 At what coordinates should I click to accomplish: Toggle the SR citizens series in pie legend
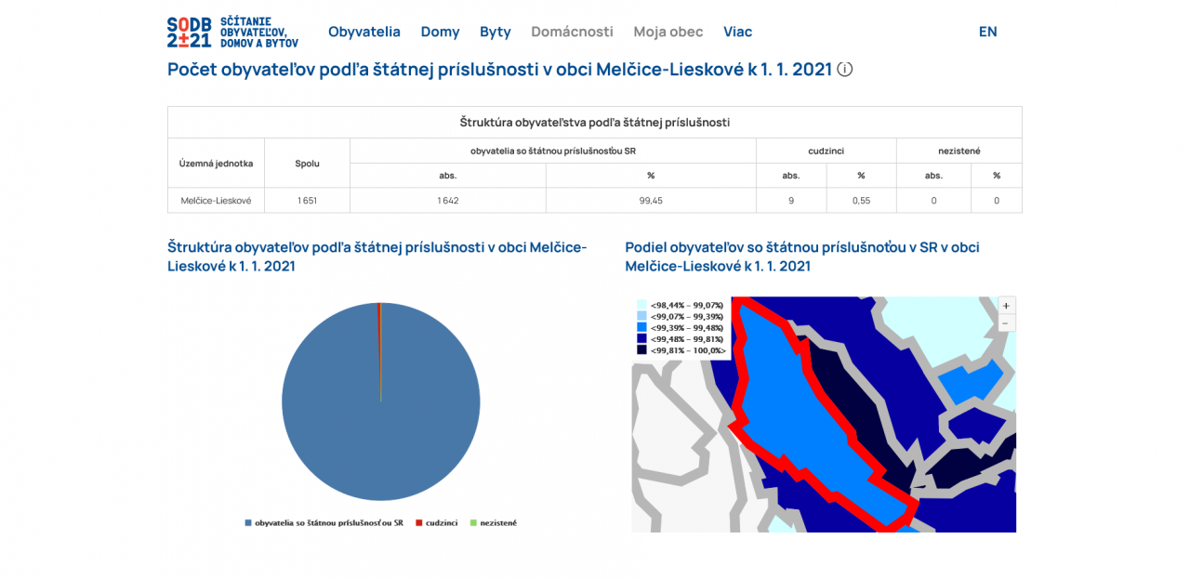(x=324, y=523)
